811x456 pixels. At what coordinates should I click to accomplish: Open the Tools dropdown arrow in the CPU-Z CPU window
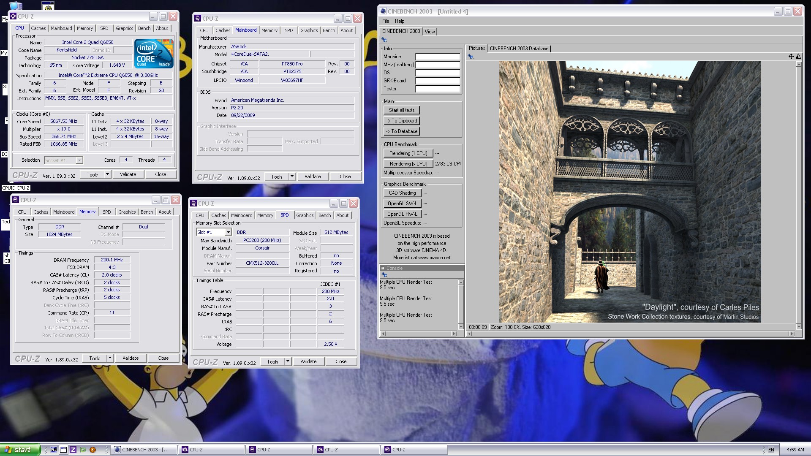point(107,174)
